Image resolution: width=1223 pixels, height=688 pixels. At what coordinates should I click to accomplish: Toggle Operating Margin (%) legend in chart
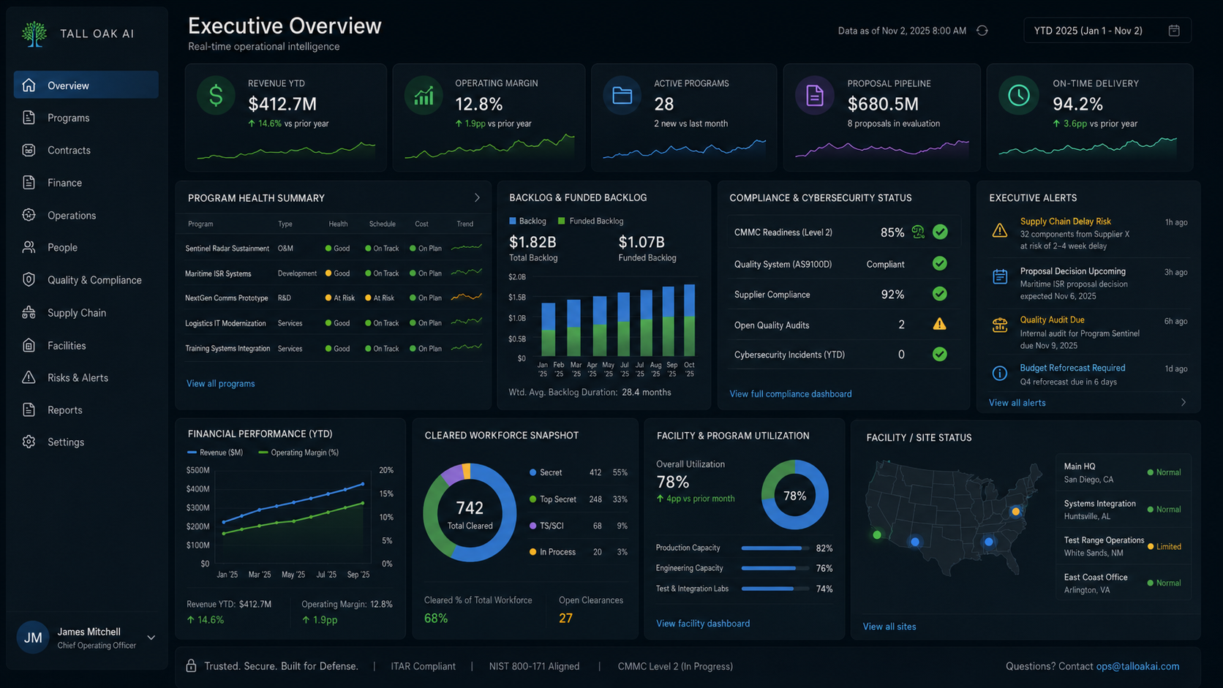(x=298, y=453)
